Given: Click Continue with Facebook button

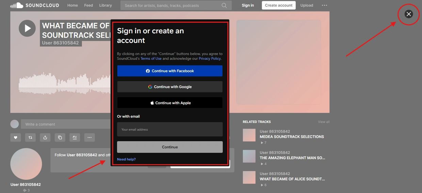Looking at the screenshot, I should coord(170,71).
